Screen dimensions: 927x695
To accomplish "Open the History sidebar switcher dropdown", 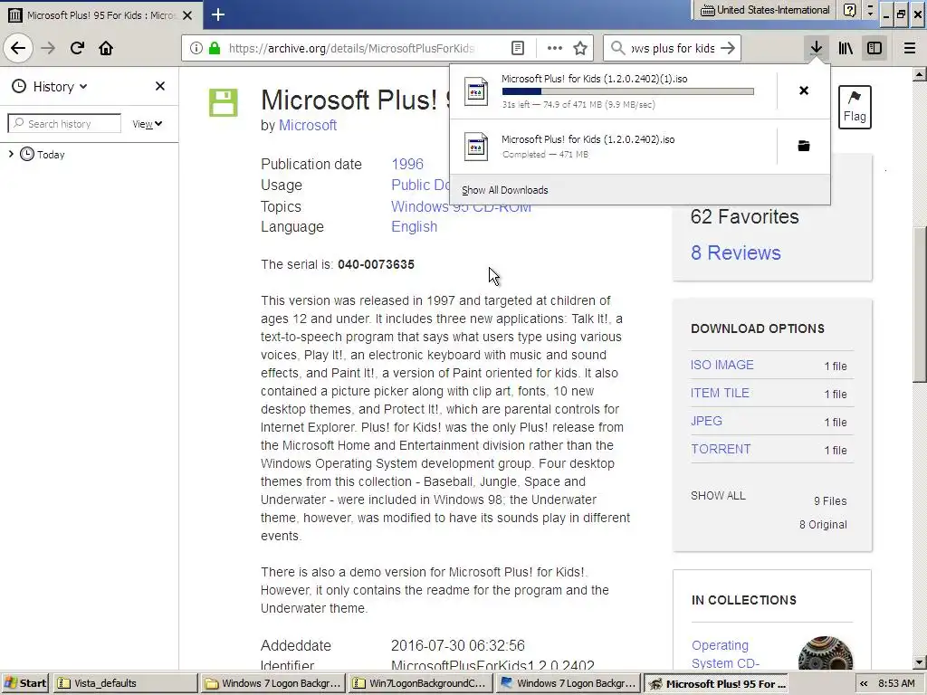I will tap(50, 87).
